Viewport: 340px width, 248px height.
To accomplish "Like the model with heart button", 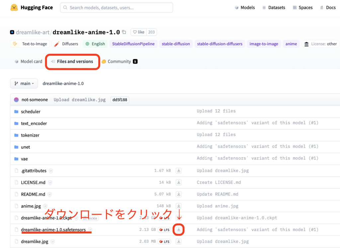I will pyautogui.click(x=138, y=32).
